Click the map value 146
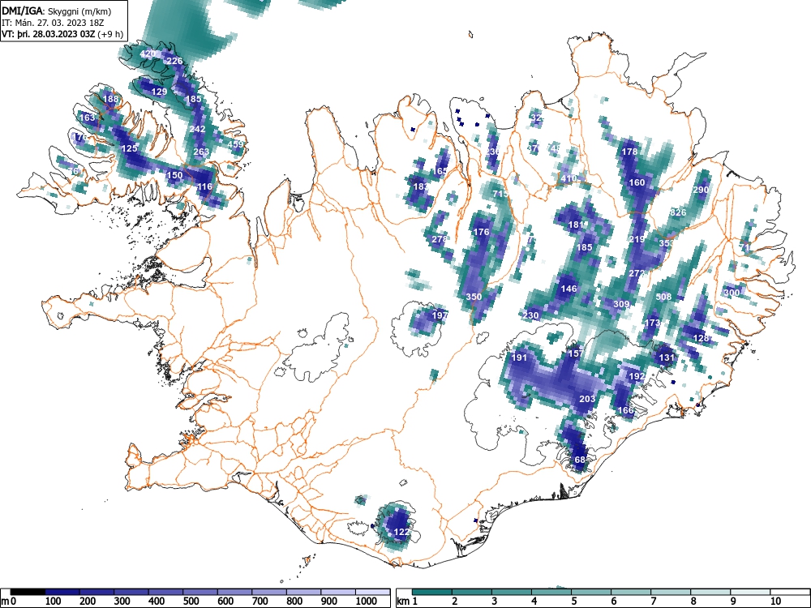The image size is (811, 608). [x=569, y=289]
